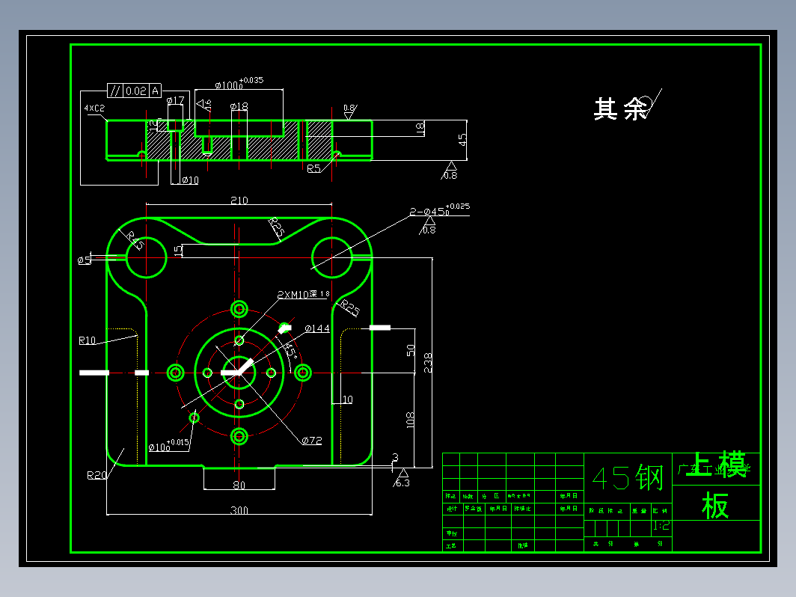The image size is (796, 597).
Task: Click the 18 height dimension in section view
Action: (419, 129)
